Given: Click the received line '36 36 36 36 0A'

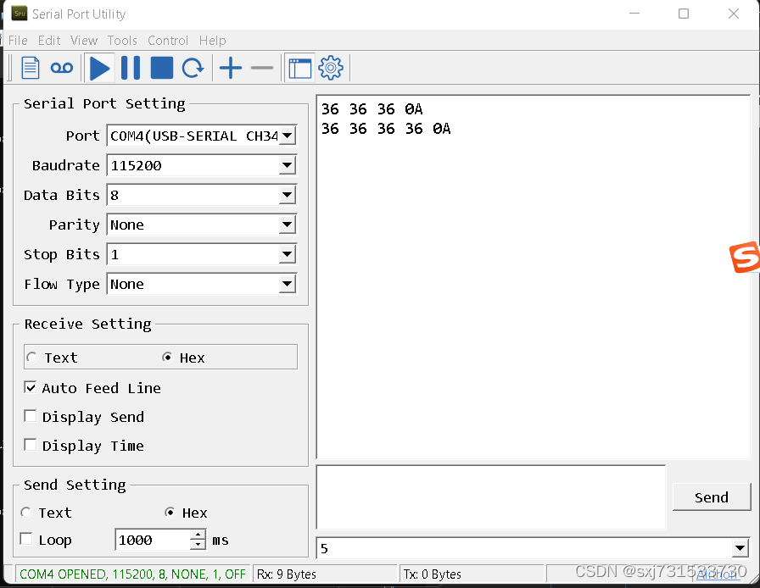Looking at the screenshot, I should click(386, 128).
